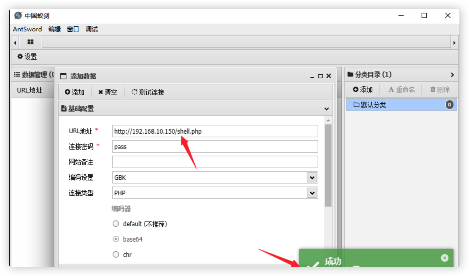Click the right tab scroll arrow
The height and width of the screenshot is (276, 469).
coord(454,43)
